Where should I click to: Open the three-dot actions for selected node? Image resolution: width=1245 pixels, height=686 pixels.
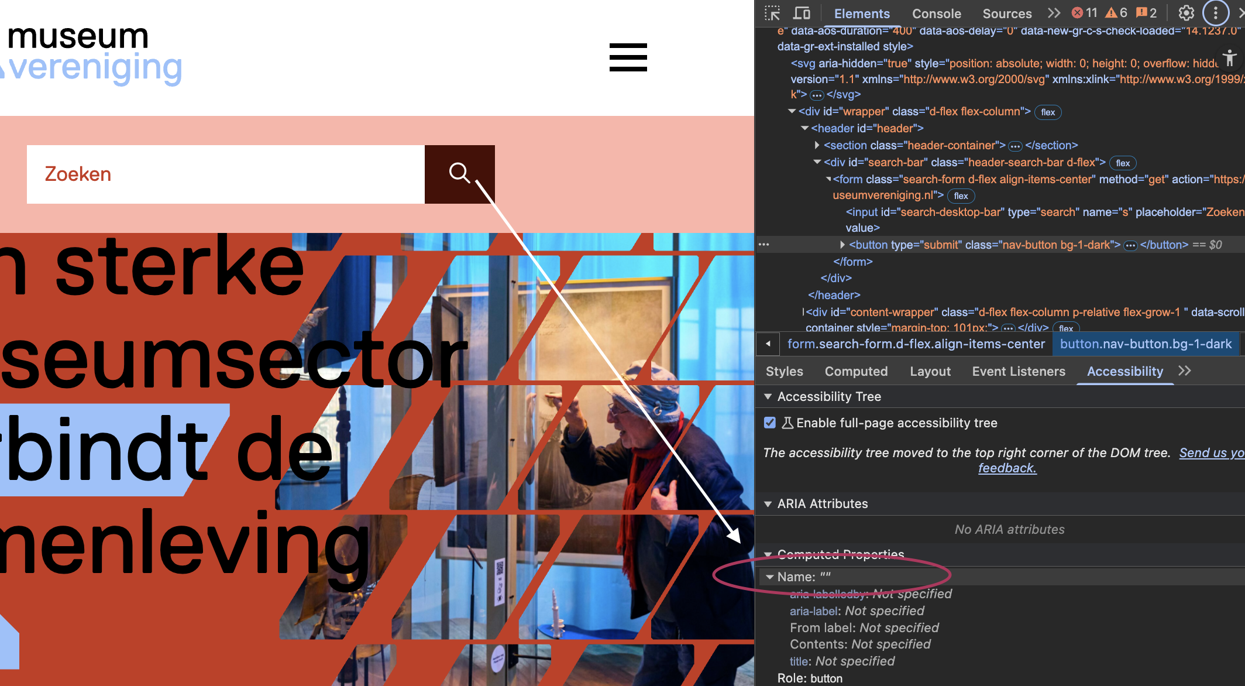(x=764, y=245)
